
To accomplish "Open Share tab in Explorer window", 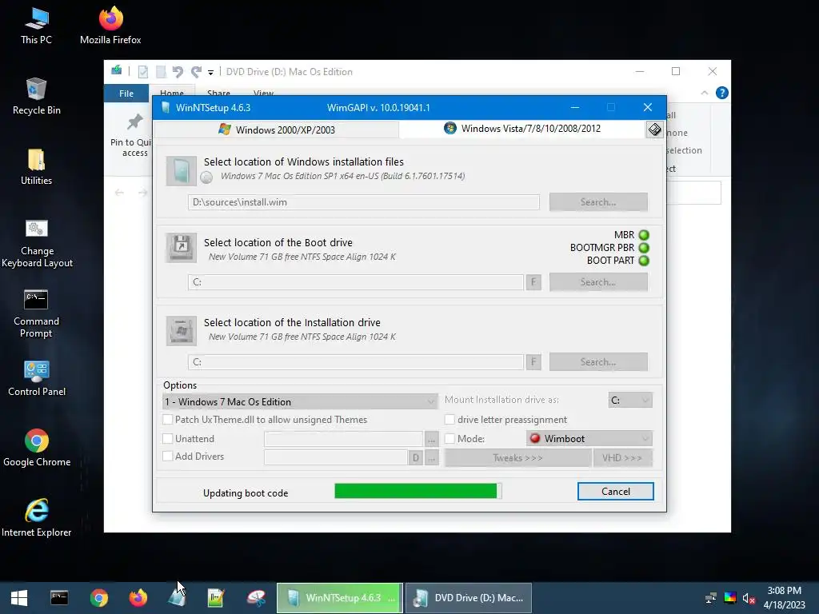I will click(x=218, y=93).
